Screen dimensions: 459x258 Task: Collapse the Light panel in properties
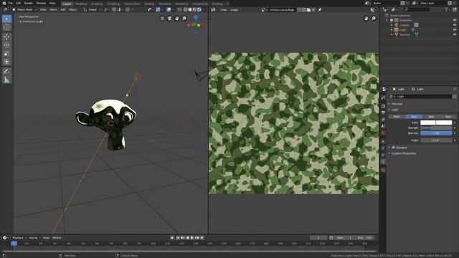point(394,110)
